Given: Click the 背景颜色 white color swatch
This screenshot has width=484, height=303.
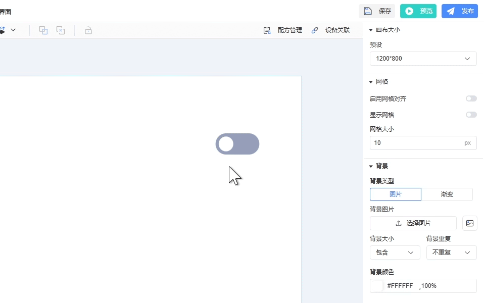Looking at the screenshot, I should (x=377, y=286).
